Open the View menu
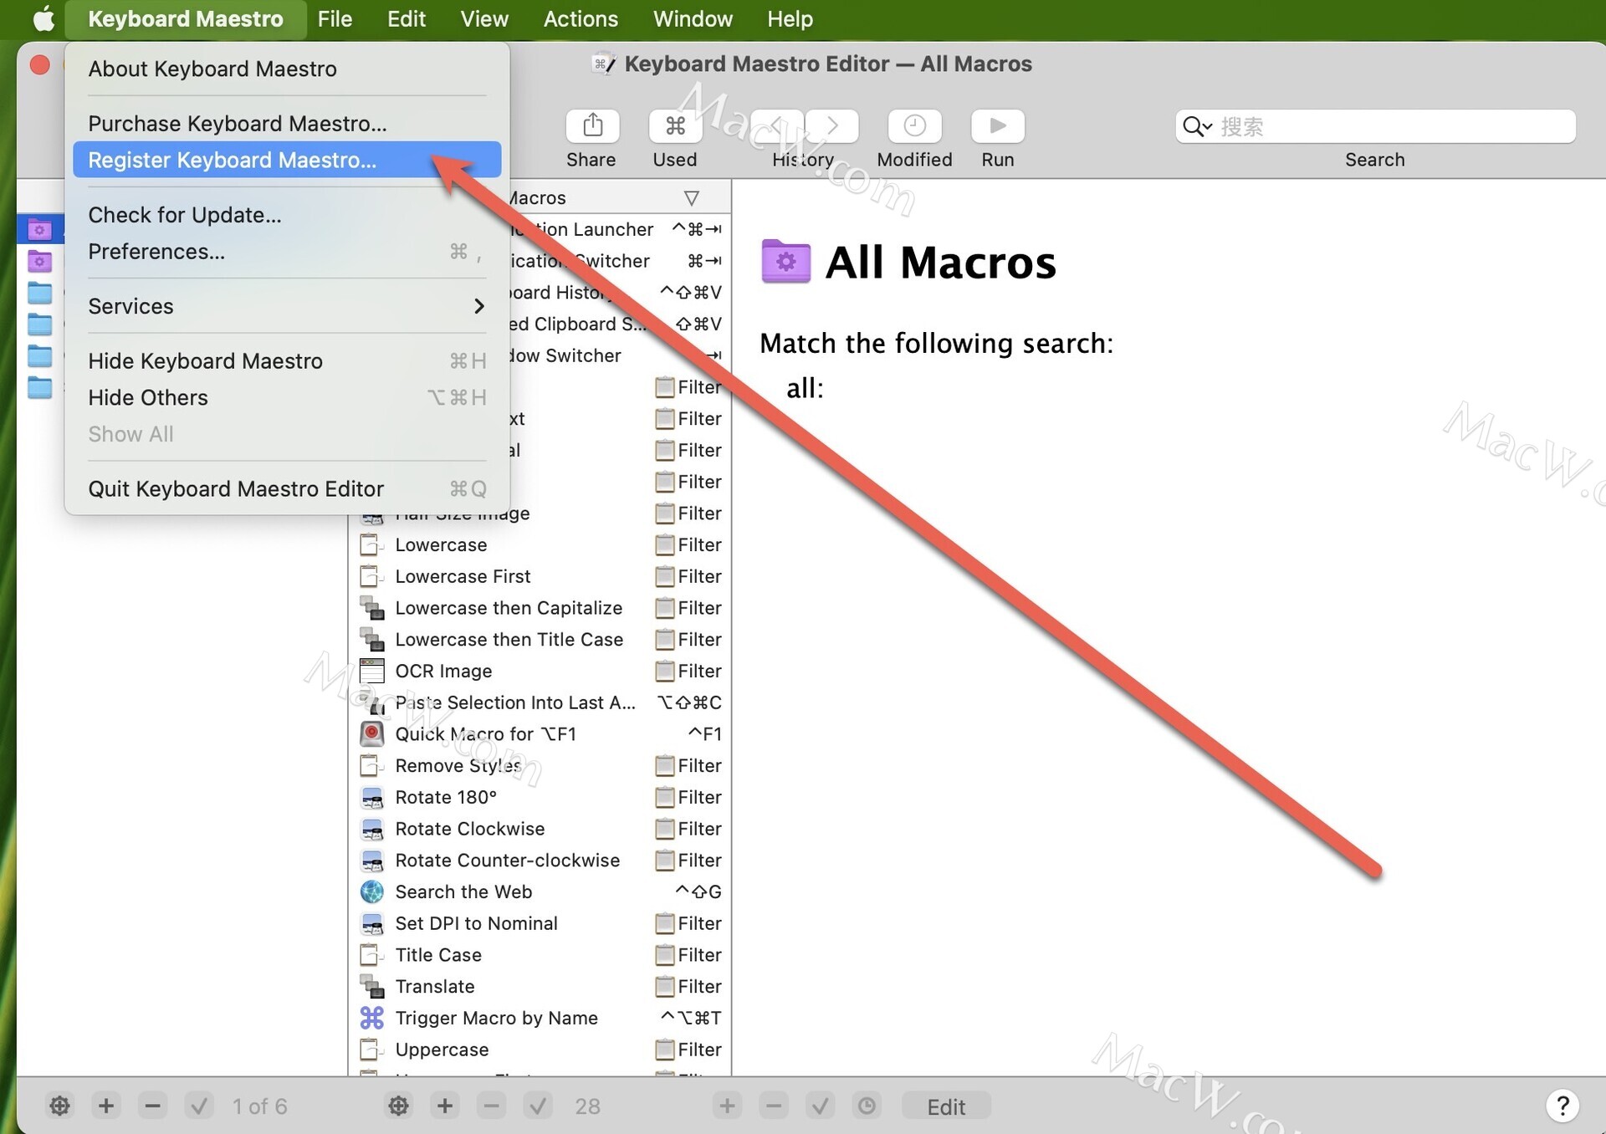The image size is (1606, 1134). click(484, 18)
